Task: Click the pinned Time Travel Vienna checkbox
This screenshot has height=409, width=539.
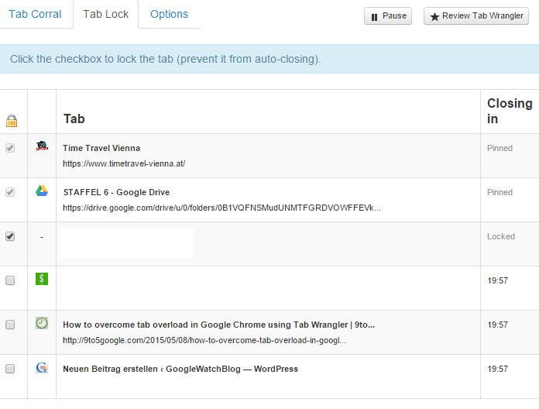Action: tap(10, 148)
